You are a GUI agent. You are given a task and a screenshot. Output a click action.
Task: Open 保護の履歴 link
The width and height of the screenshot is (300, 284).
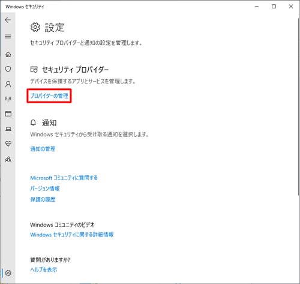[x=43, y=199]
